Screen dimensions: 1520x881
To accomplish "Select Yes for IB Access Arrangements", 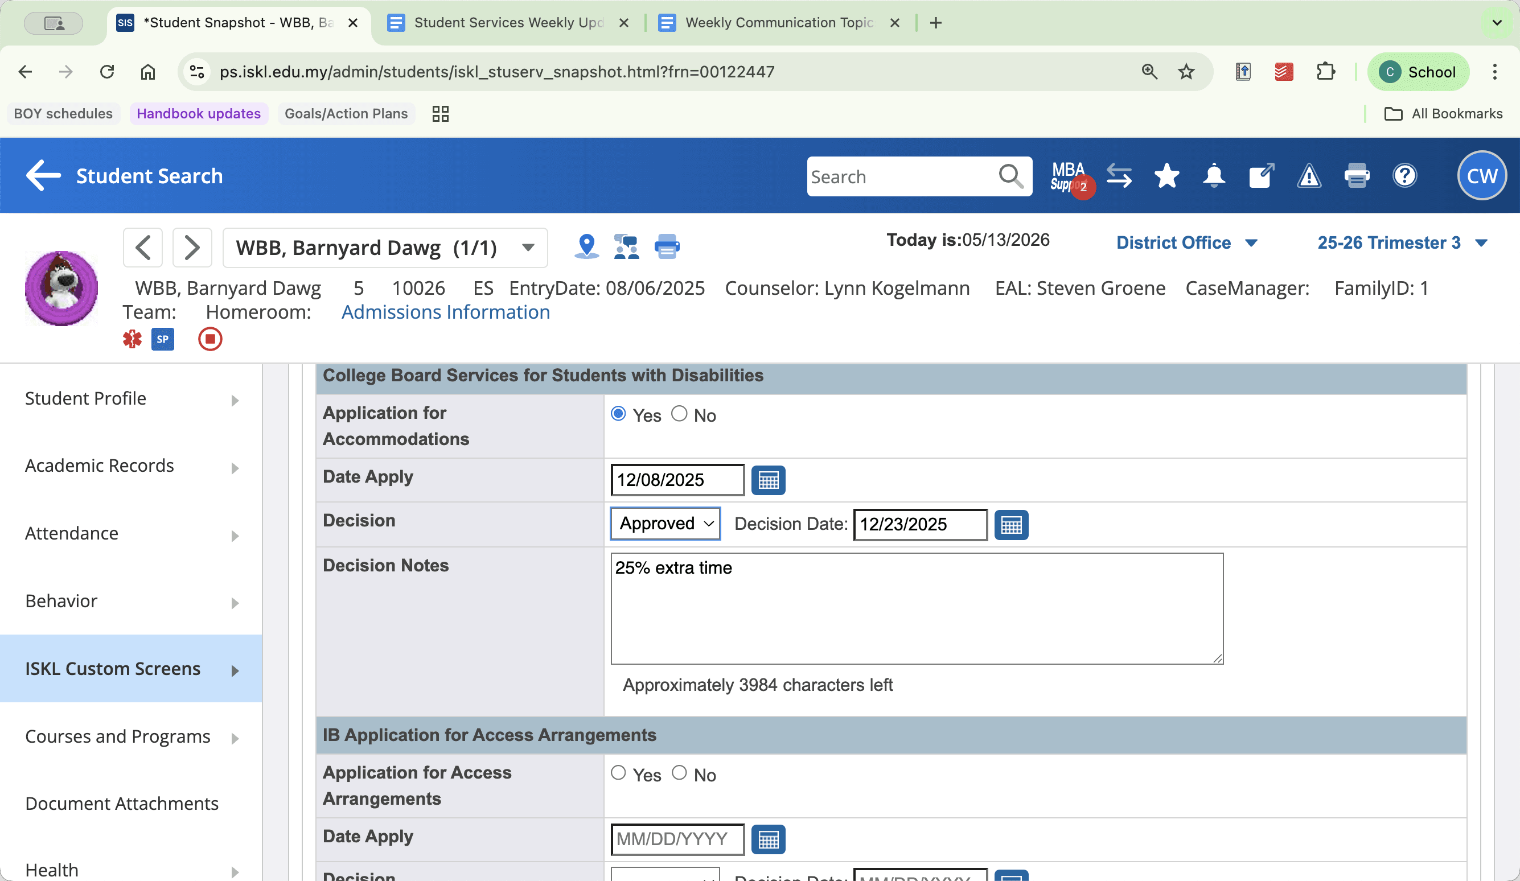I will 618,772.
